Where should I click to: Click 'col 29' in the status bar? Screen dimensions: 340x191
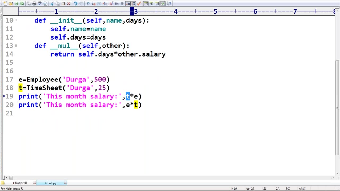[250, 189]
